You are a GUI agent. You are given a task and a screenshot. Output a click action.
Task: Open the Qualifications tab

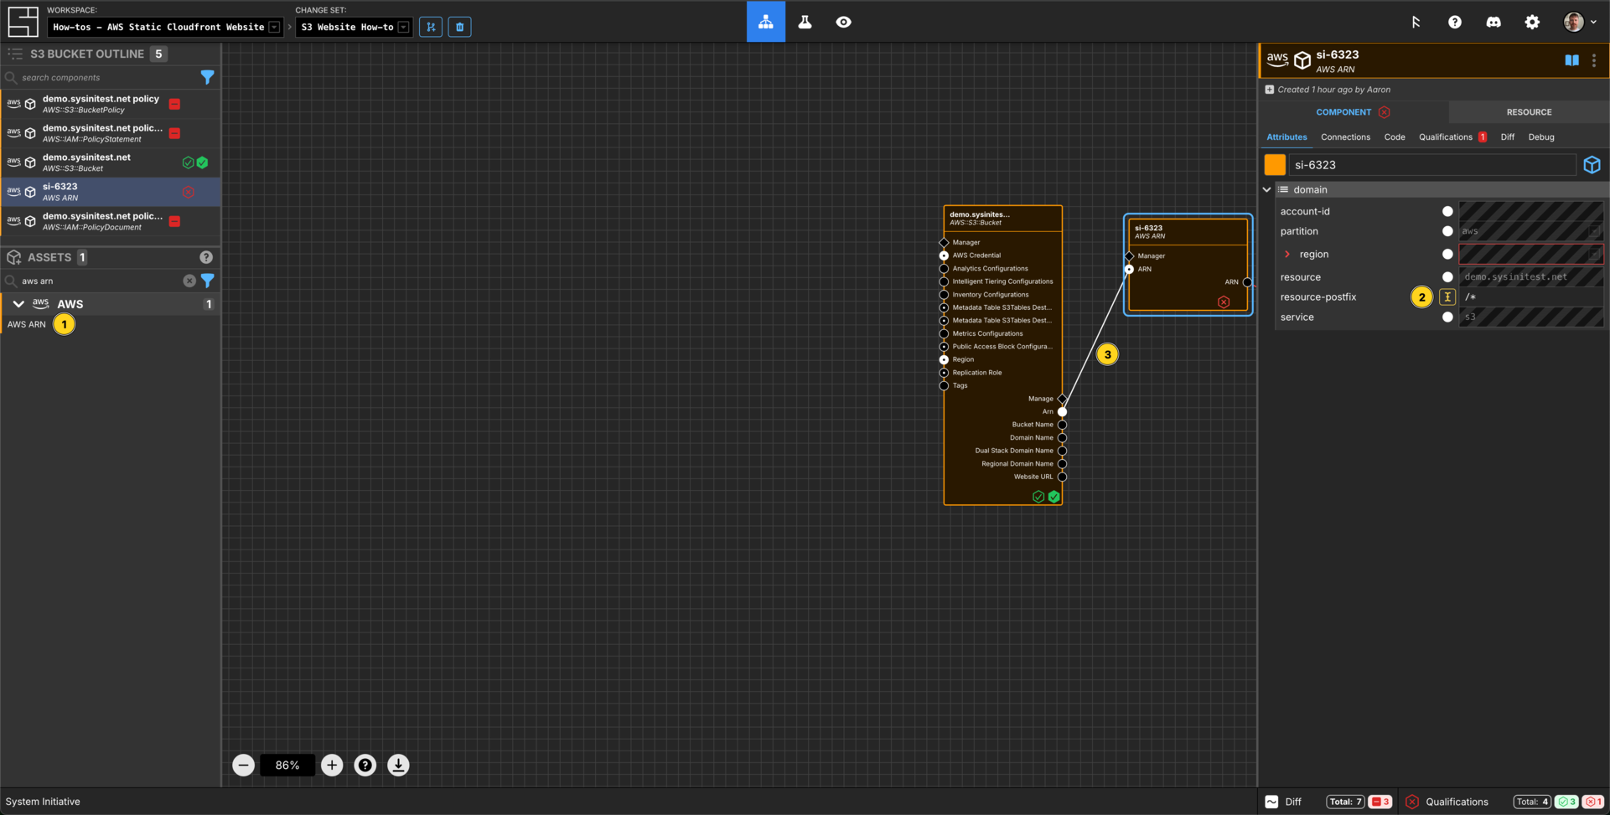(1452, 137)
